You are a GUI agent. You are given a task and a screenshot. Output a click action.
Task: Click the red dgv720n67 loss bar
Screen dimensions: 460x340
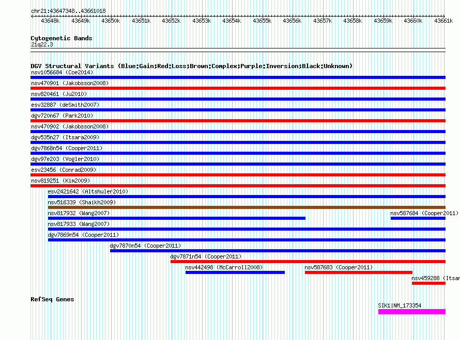(x=238, y=121)
